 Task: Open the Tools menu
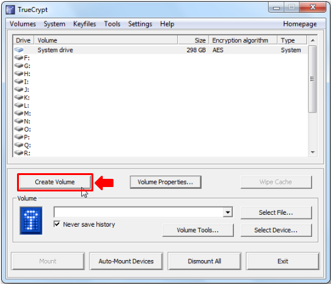(112, 24)
